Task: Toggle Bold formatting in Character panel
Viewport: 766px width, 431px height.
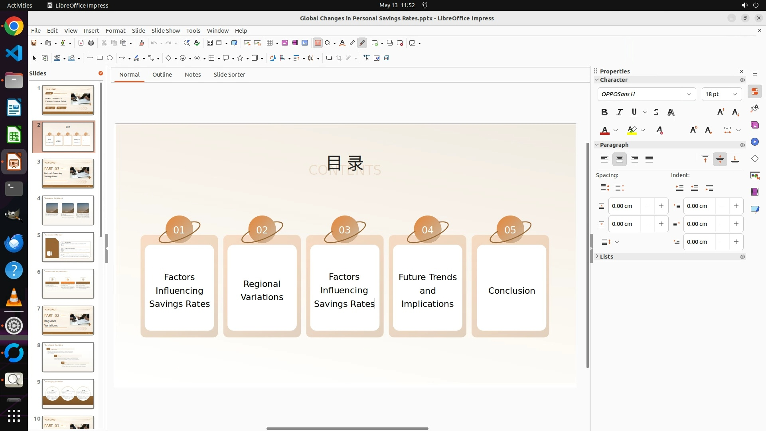Action: coord(604,113)
